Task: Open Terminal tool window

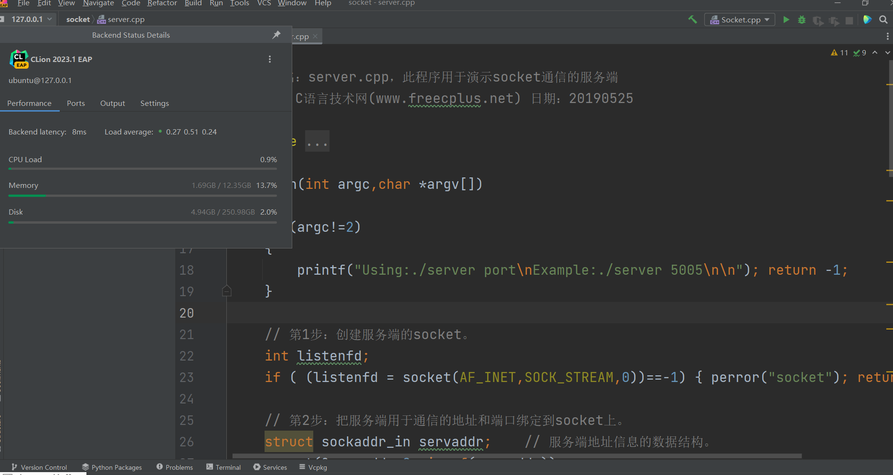Action: tap(223, 467)
